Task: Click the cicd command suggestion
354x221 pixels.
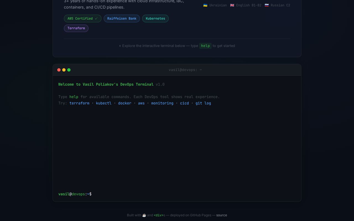Action: 184,103
